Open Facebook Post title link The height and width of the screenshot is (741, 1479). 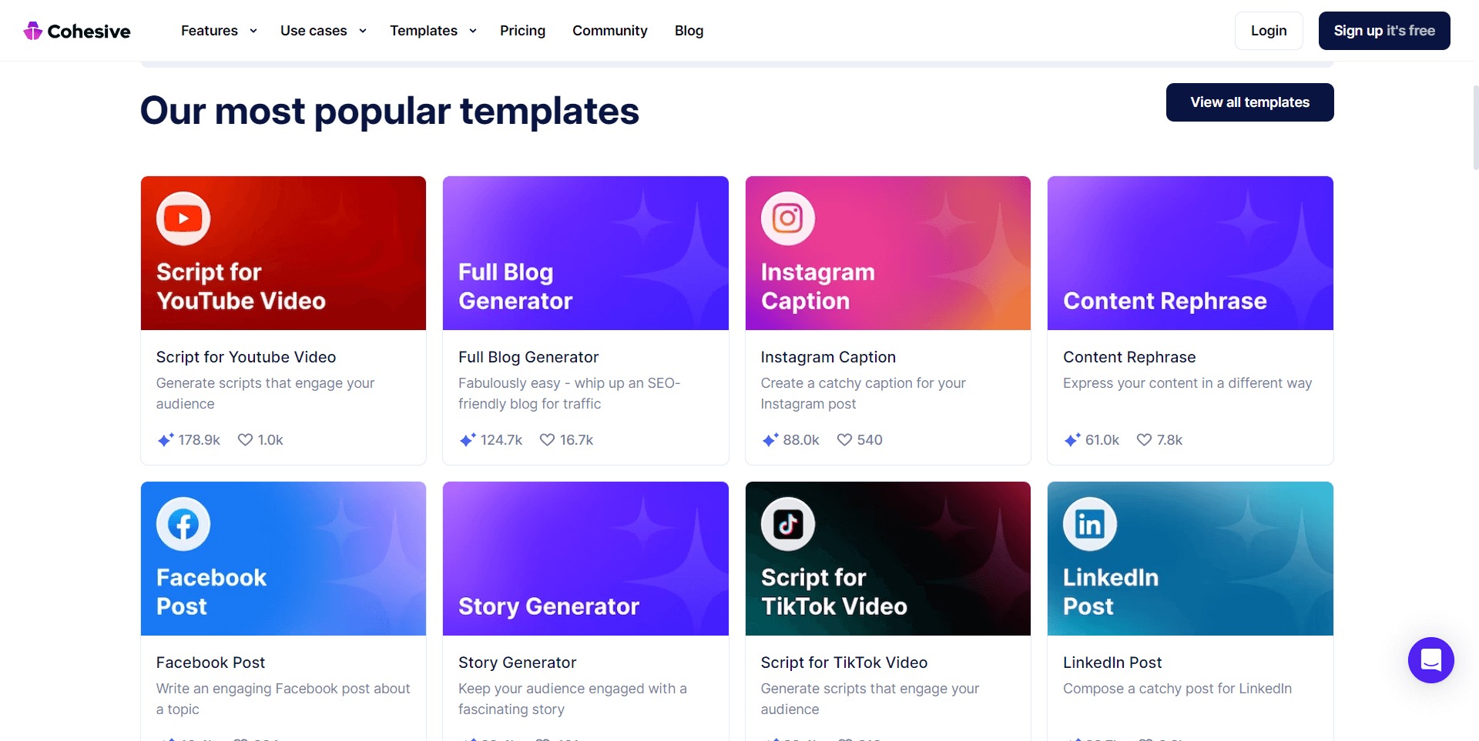(210, 663)
